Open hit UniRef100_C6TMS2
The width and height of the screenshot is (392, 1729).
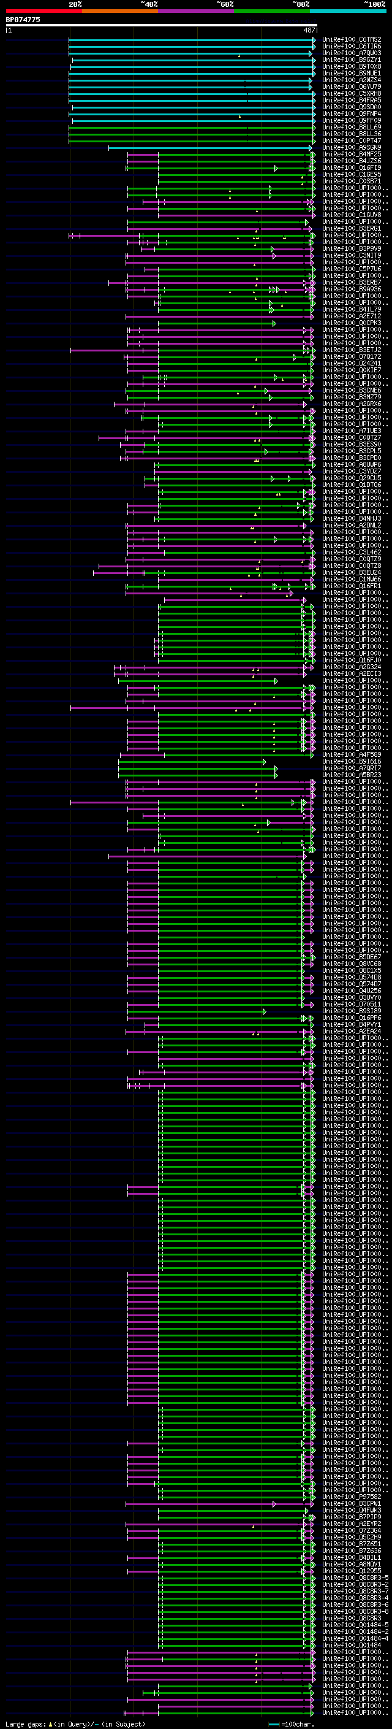pyautogui.click(x=352, y=40)
